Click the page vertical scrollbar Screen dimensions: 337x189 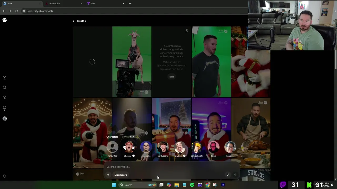coord(335,60)
